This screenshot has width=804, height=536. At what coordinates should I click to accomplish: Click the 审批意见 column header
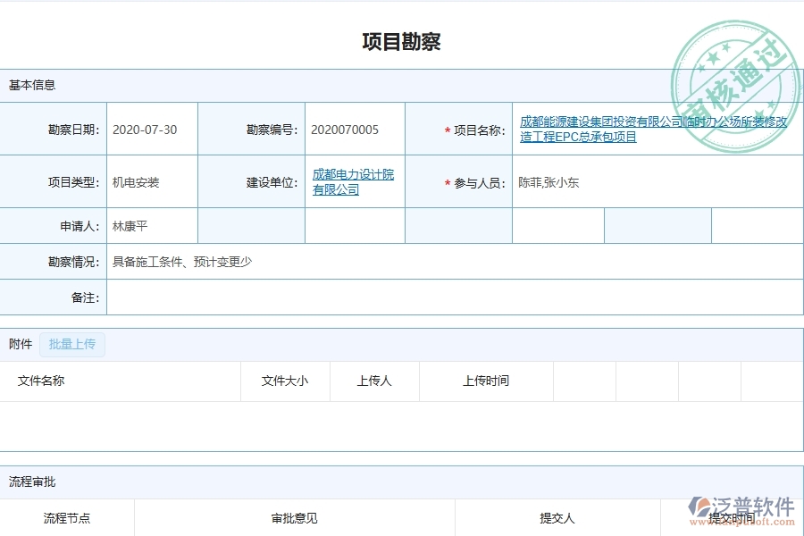tap(295, 518)
